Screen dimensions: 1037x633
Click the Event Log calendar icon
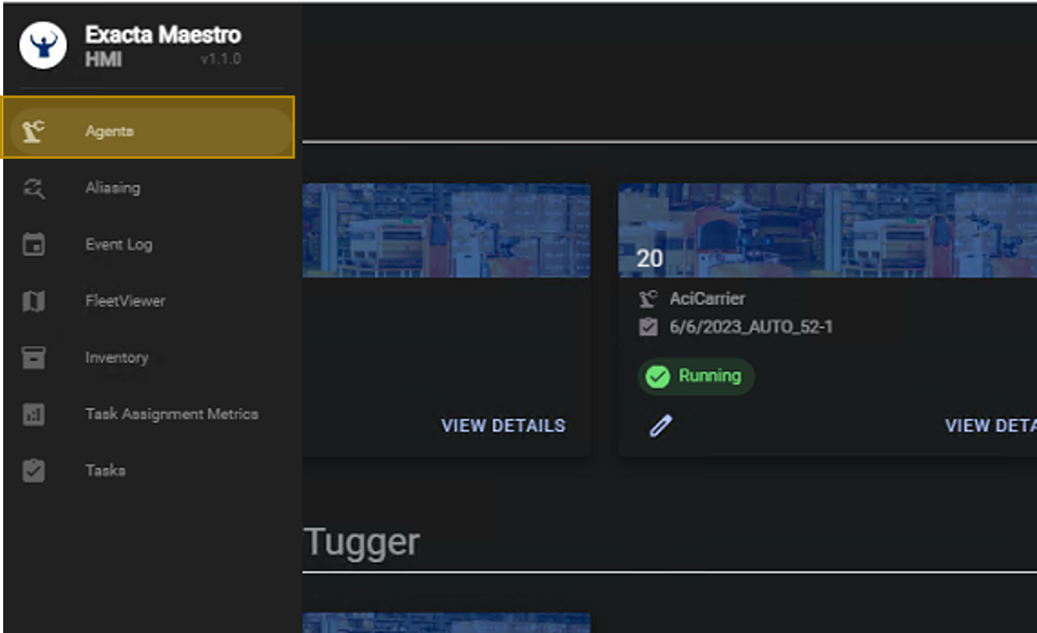point(34,245)
